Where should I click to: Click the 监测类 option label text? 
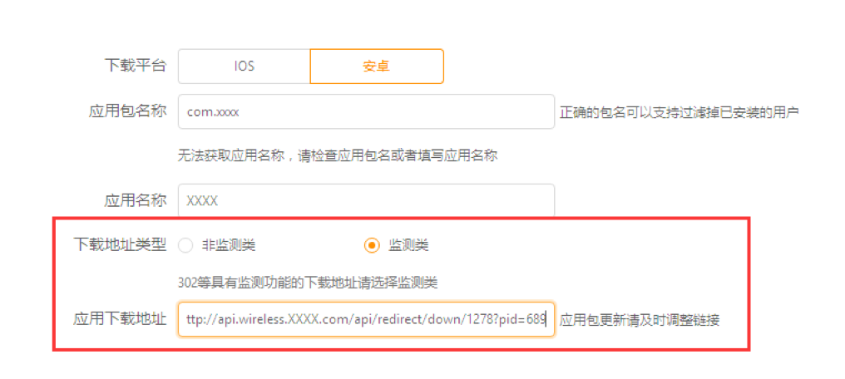coord(408,246)
